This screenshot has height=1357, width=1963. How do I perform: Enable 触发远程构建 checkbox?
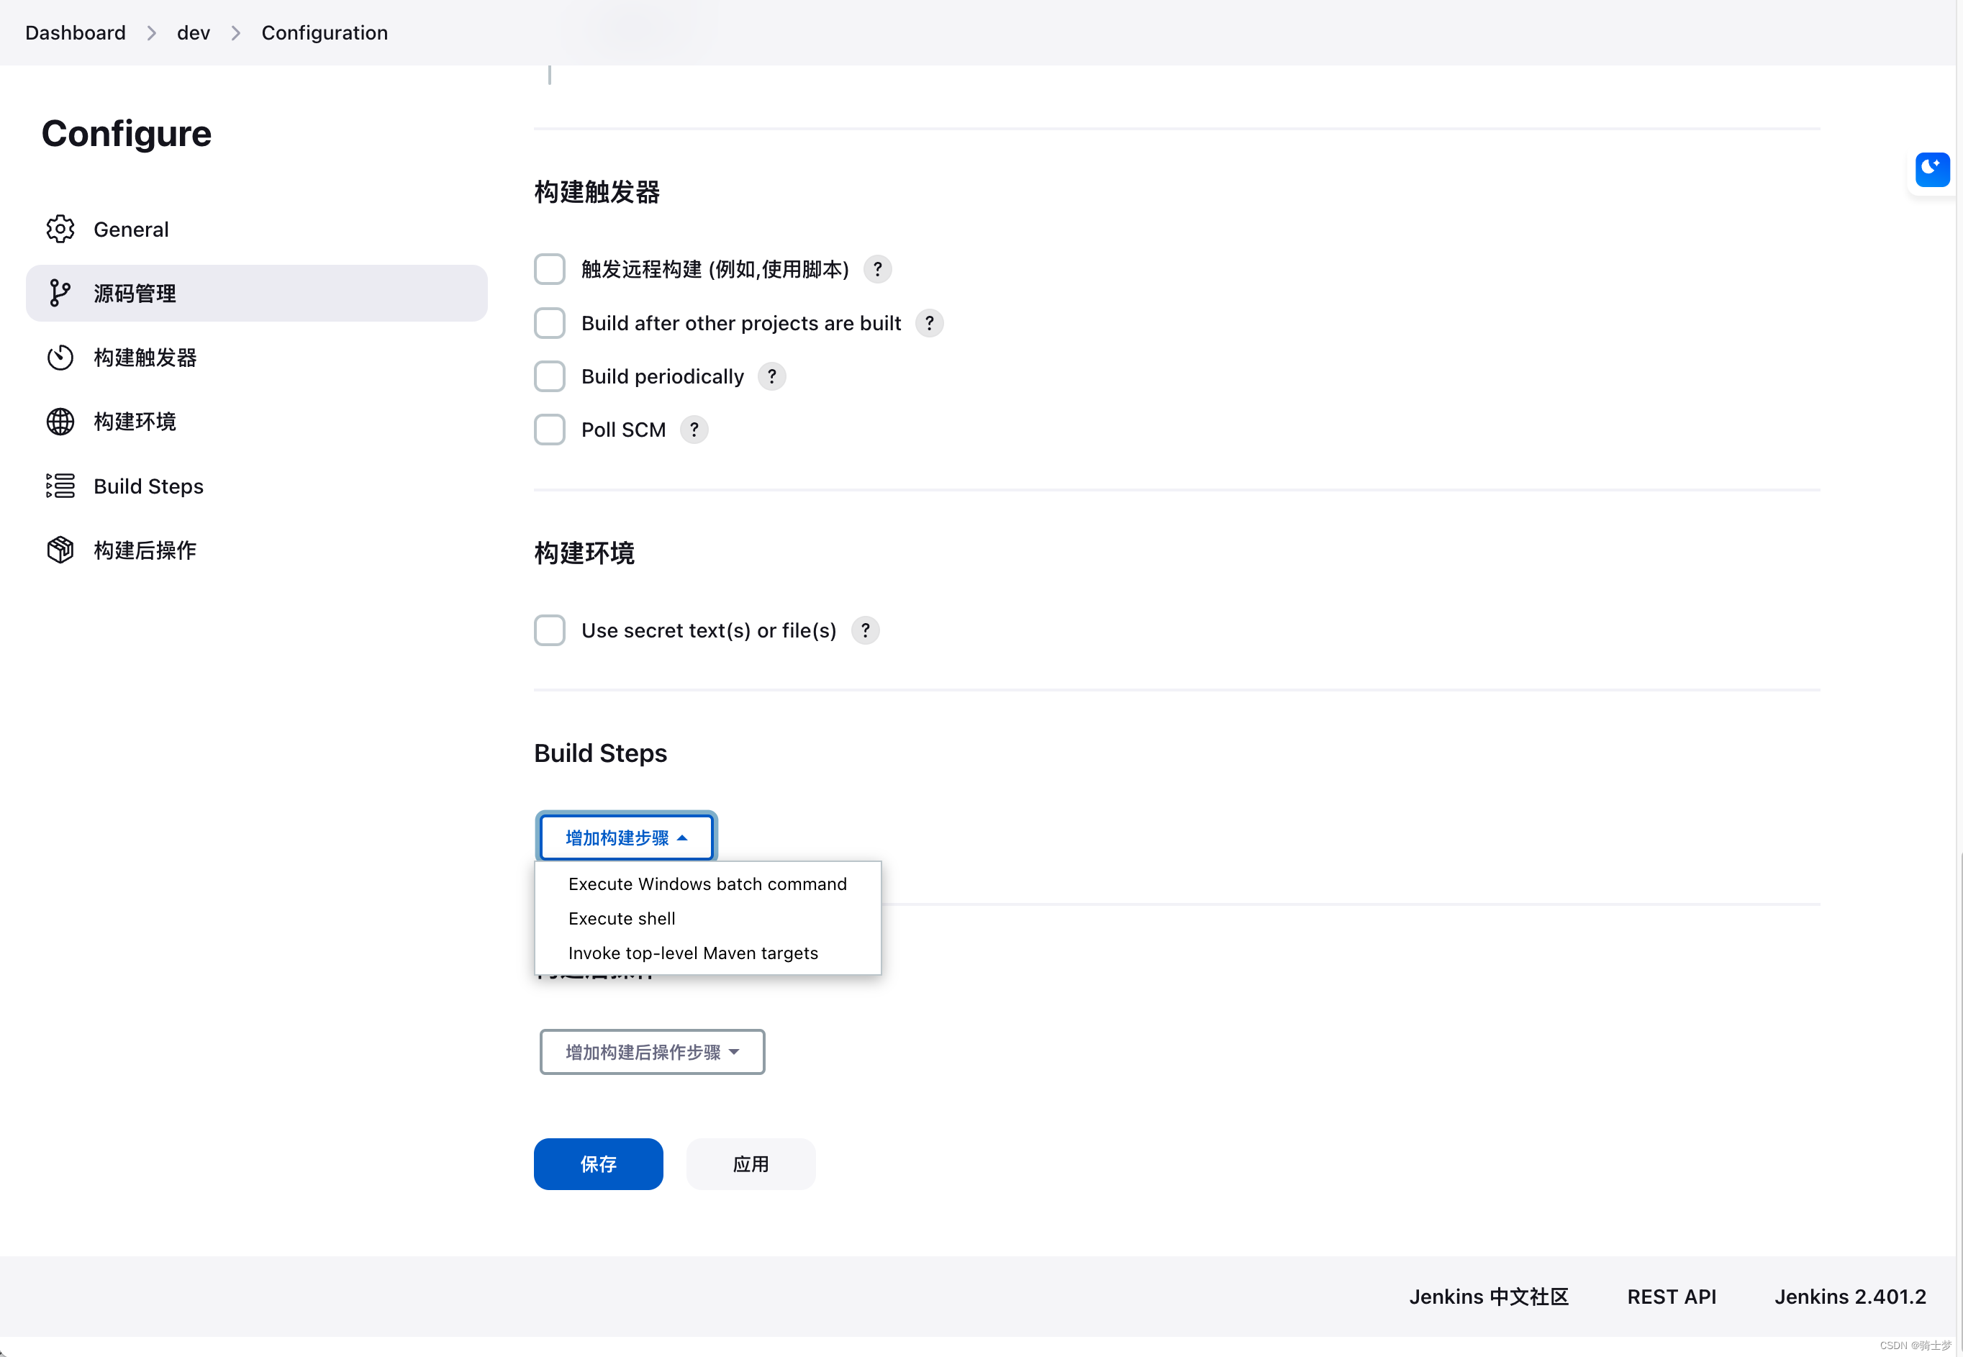pos(550,270)
